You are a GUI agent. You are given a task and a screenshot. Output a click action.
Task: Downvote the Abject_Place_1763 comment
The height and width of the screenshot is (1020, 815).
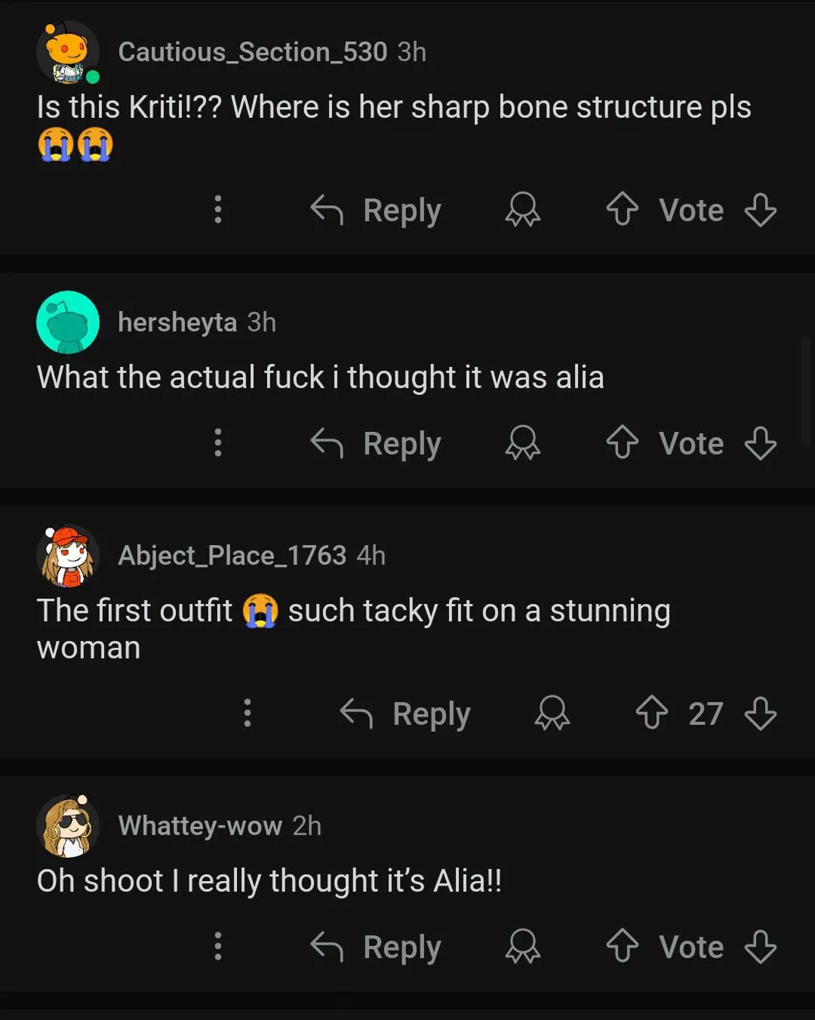coord(760,713)
